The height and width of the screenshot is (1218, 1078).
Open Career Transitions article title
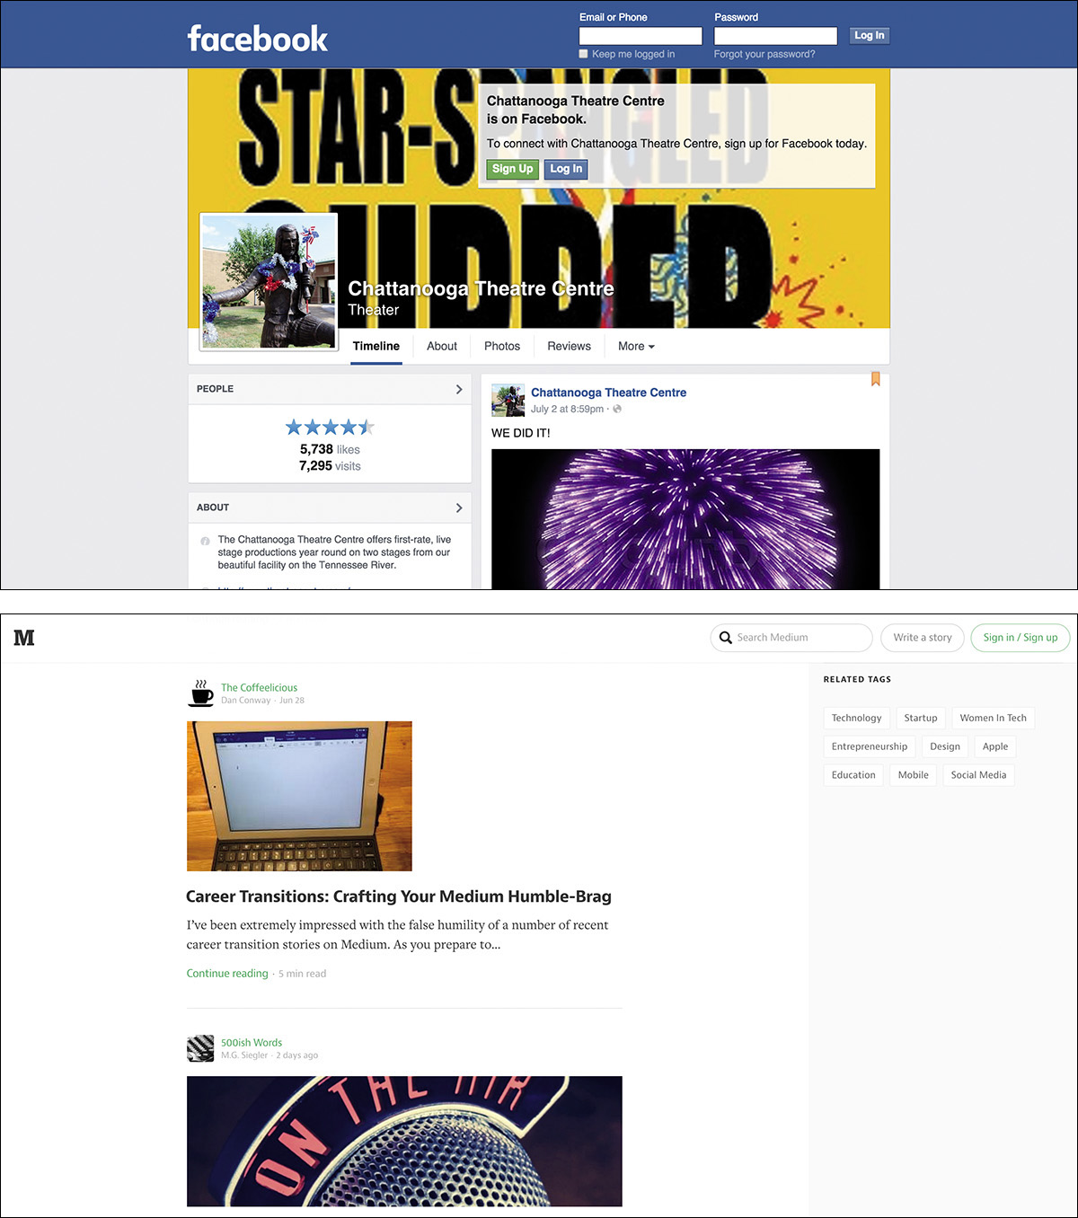point(399,896)
